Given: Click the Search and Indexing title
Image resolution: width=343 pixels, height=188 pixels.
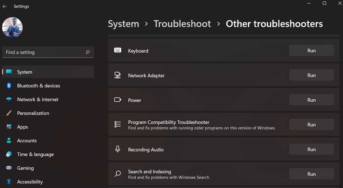Looking at the screenshot, I should 150,172.
